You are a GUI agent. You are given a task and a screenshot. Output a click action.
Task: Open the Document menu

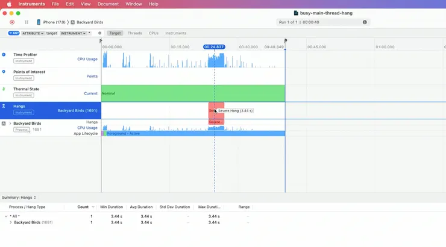(108, 4)
